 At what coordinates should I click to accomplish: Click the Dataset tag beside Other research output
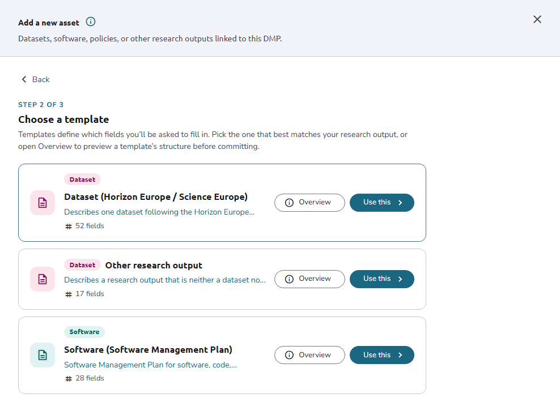[x=83, y=265]
